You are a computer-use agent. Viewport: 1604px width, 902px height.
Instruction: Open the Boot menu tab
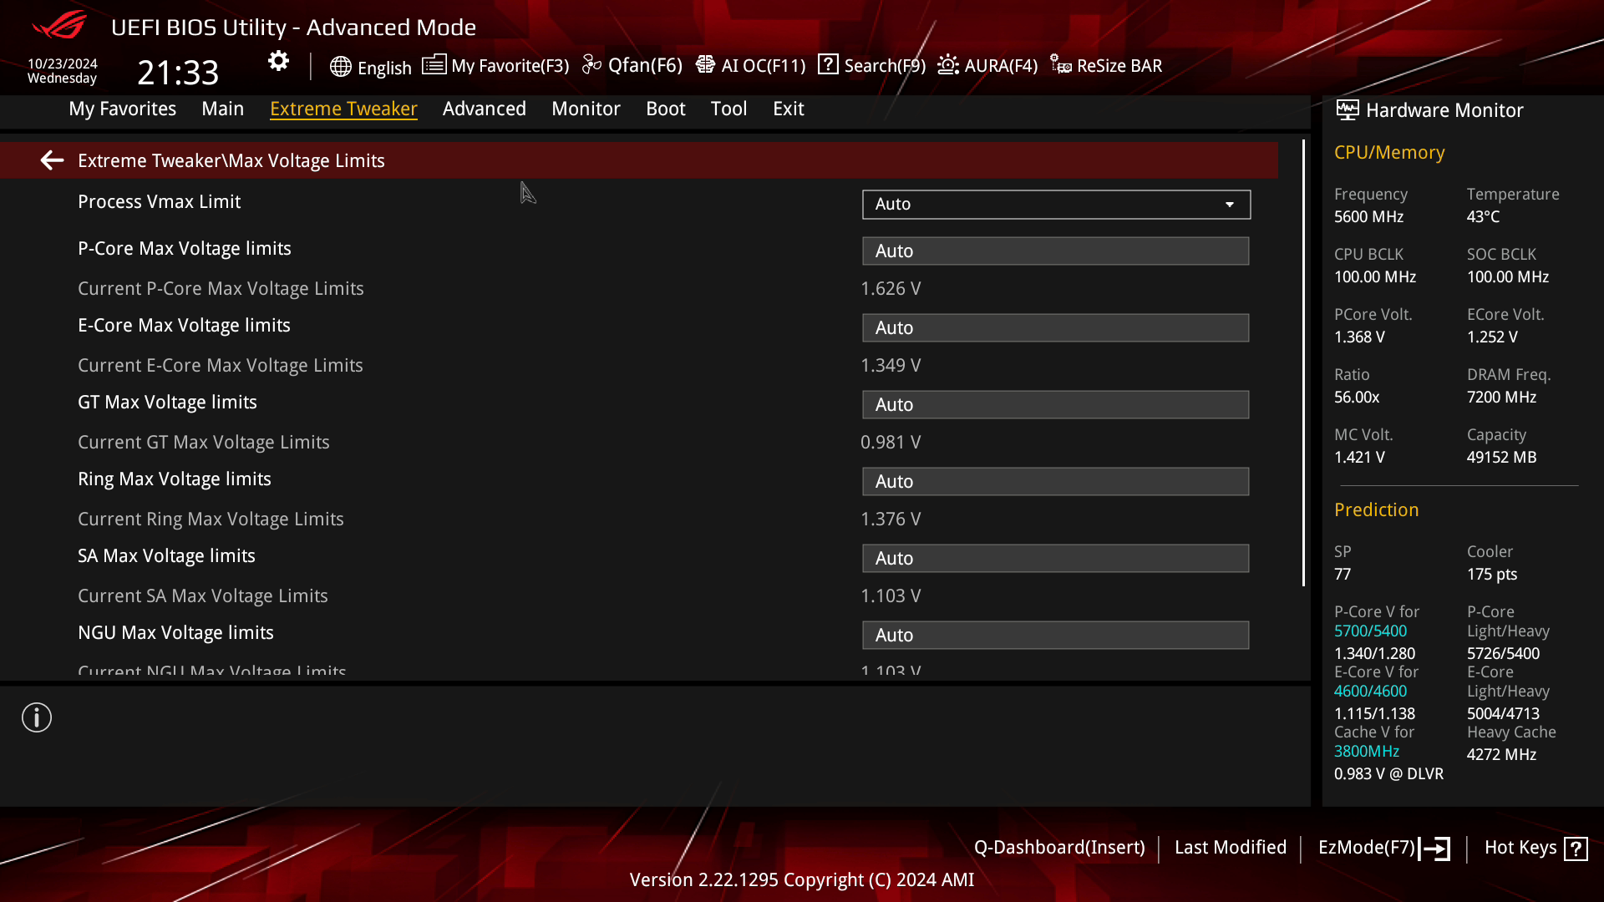[x=665, y=109]
